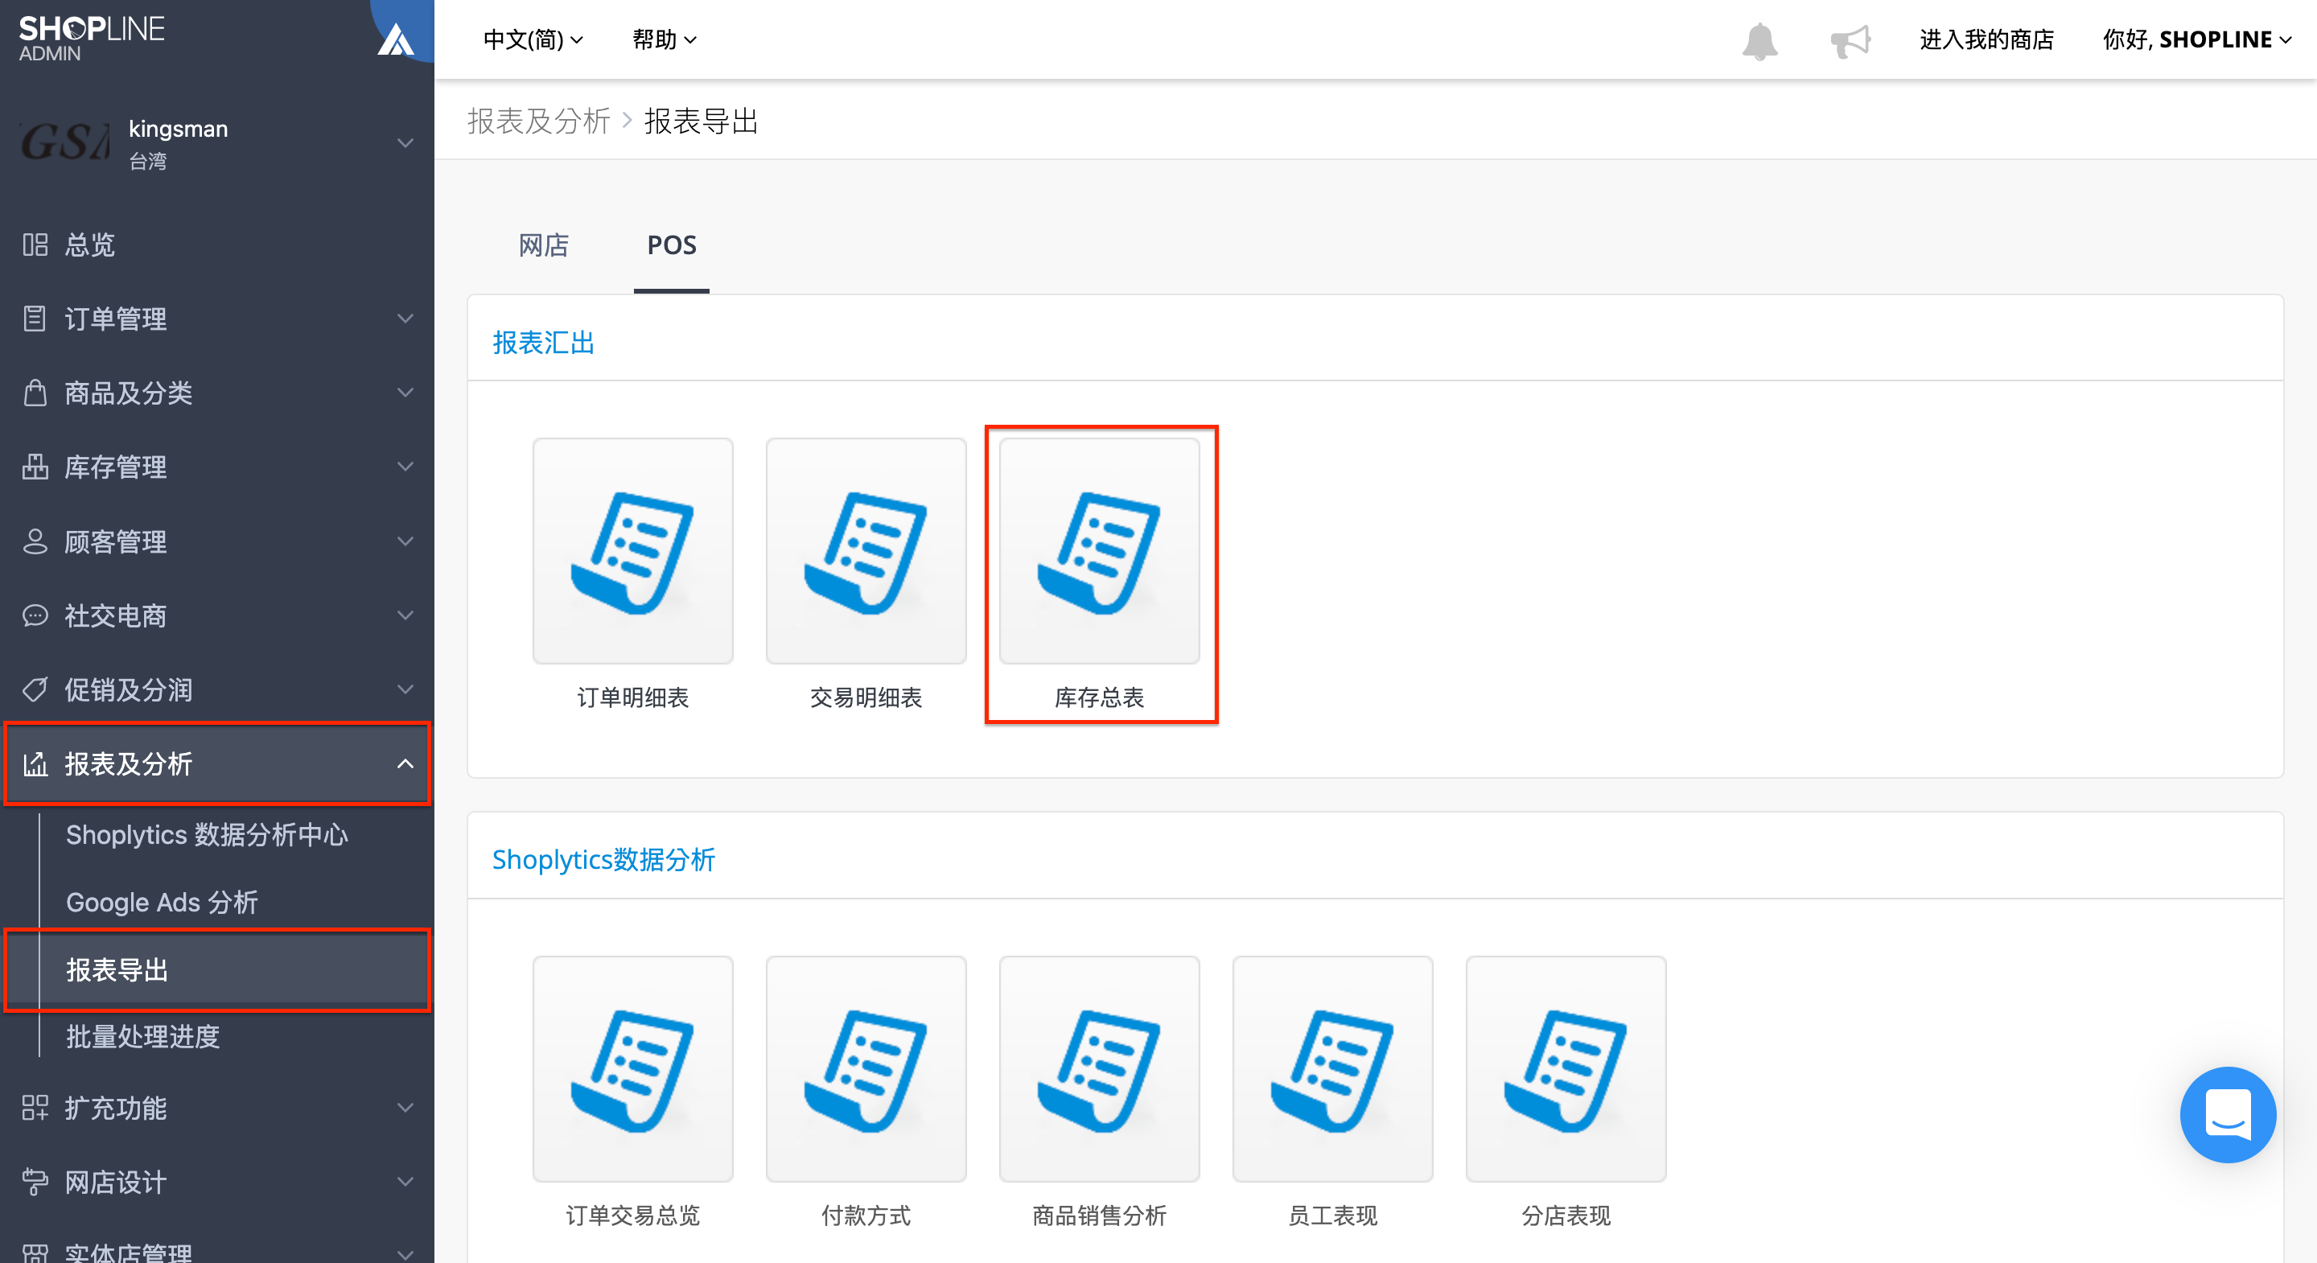The width and height of the screenshot is (2317, 1263).
Task: Open 批量处理进度 submenu item
Action: [142, 1036]
